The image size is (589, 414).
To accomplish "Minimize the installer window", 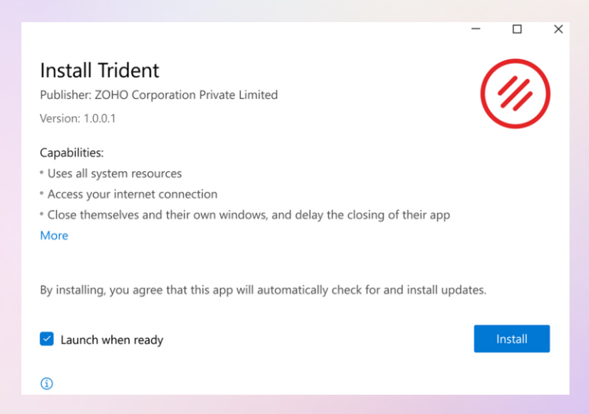I will click(476, 29).
